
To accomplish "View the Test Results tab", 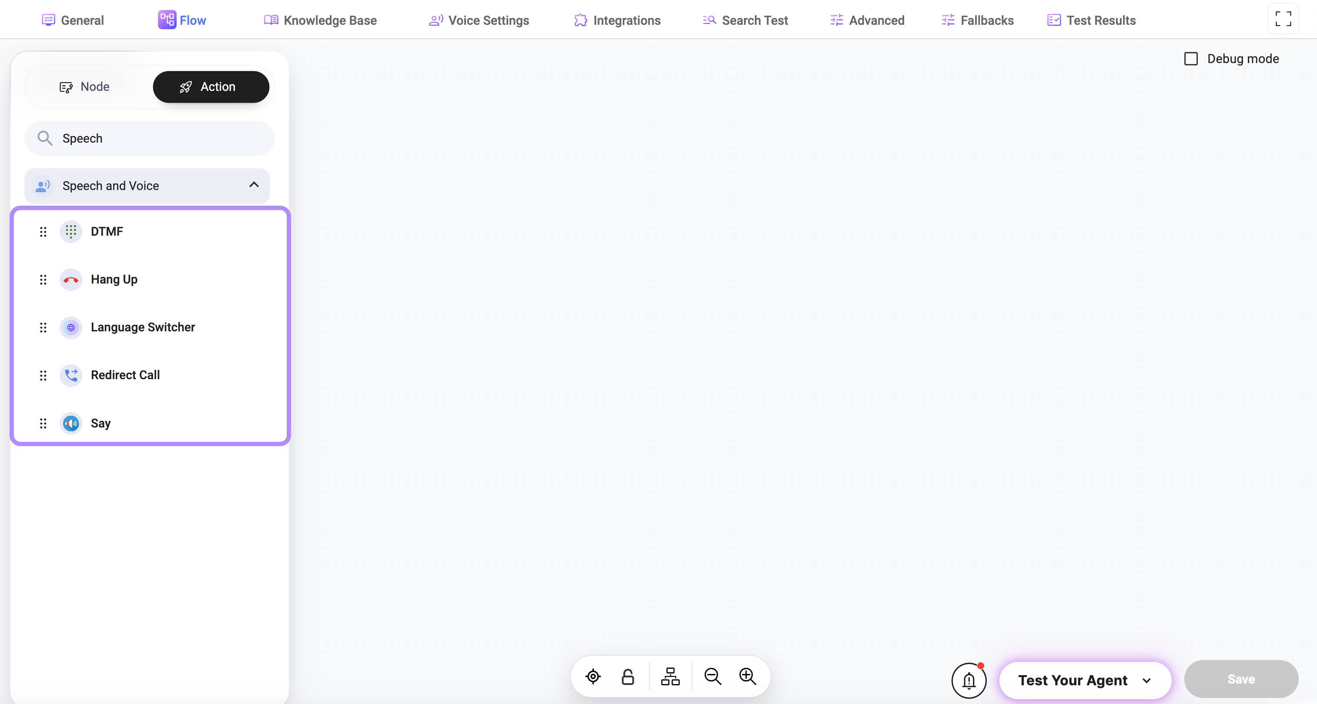I will (1092, 20).
